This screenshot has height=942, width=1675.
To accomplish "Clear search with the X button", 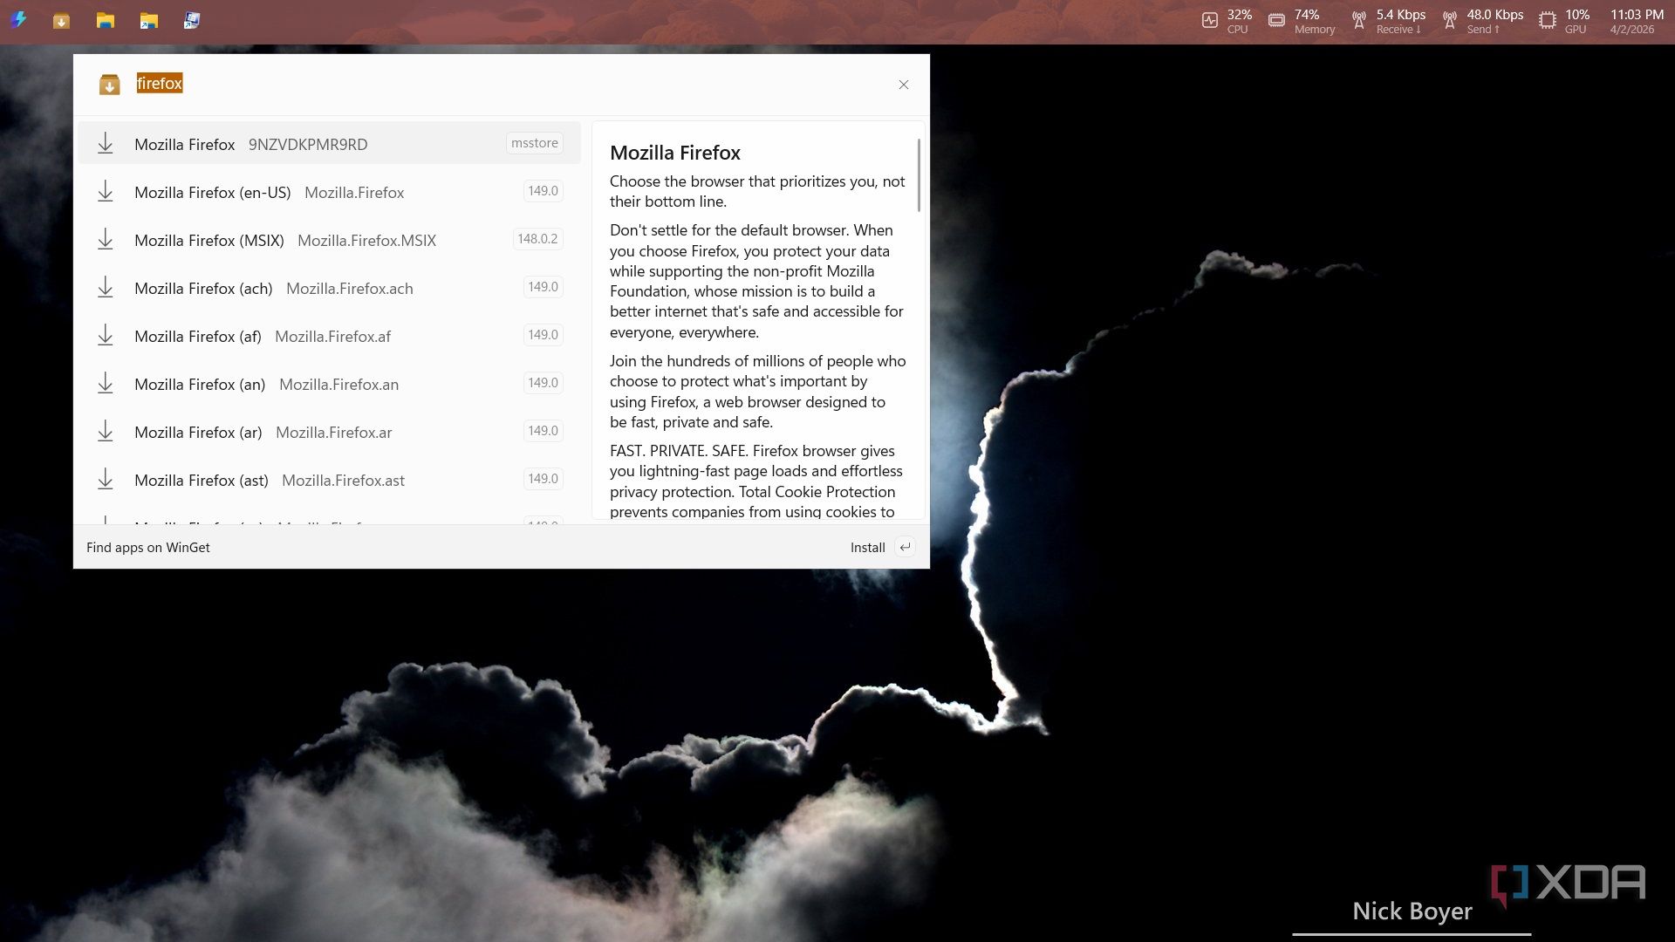I will click(x=904, y=85).
